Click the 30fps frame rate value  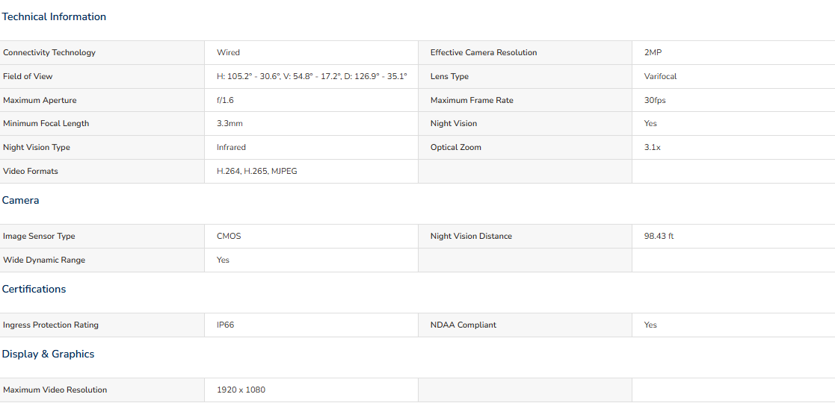(655, 100)
